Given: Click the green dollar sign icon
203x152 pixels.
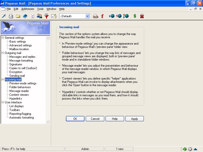Looking at the screenshot, I should tap(135, 16).
